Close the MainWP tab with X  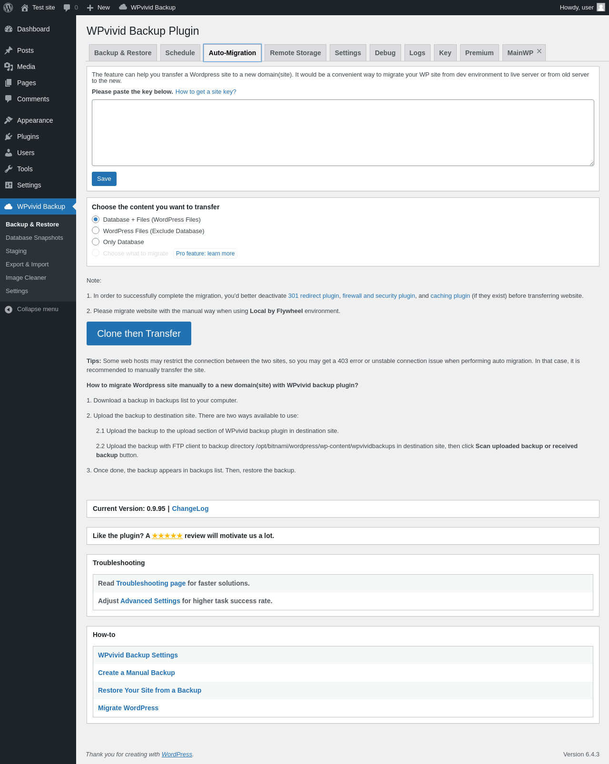point(539,51)
